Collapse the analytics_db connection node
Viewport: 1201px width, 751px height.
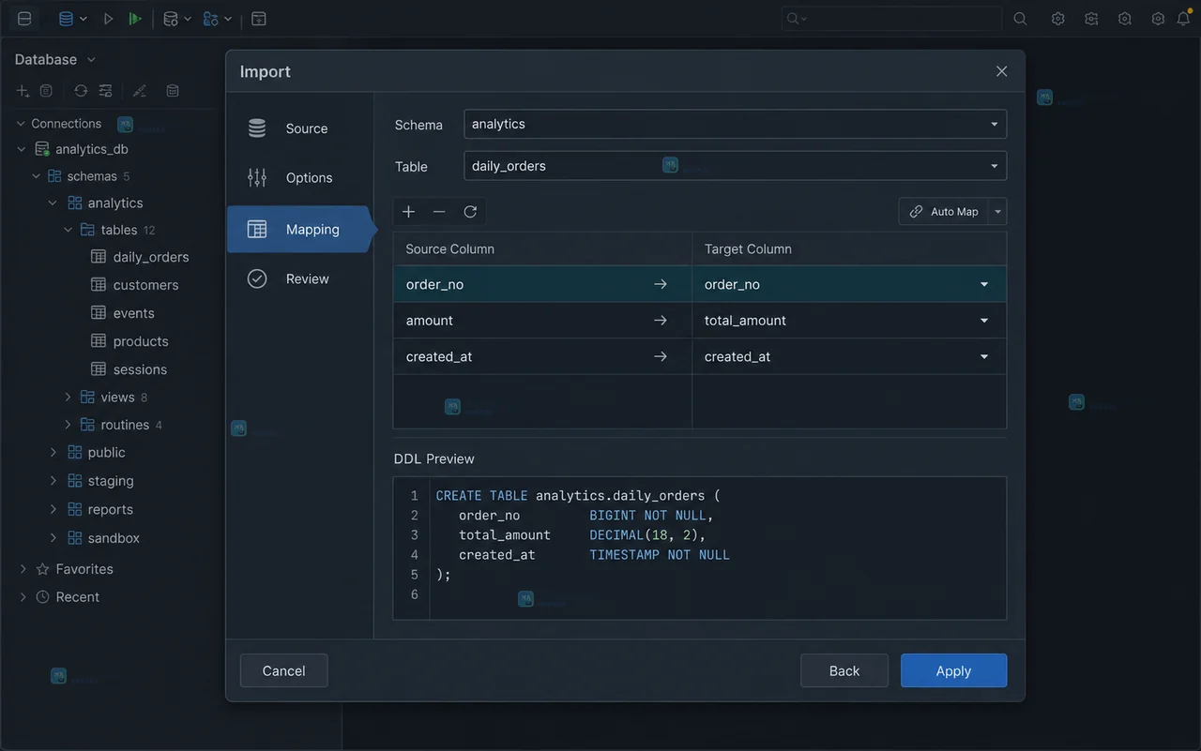coord(22,149)
